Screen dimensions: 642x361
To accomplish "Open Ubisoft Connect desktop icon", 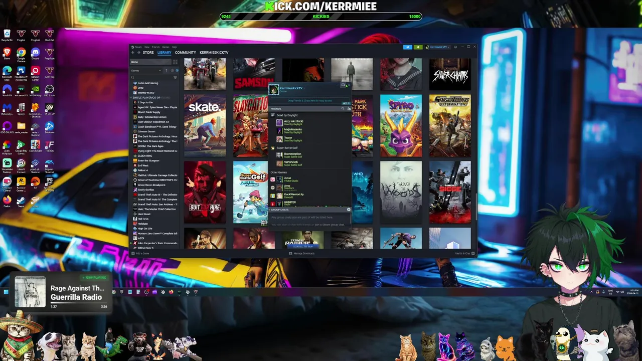I will point(21,165).
